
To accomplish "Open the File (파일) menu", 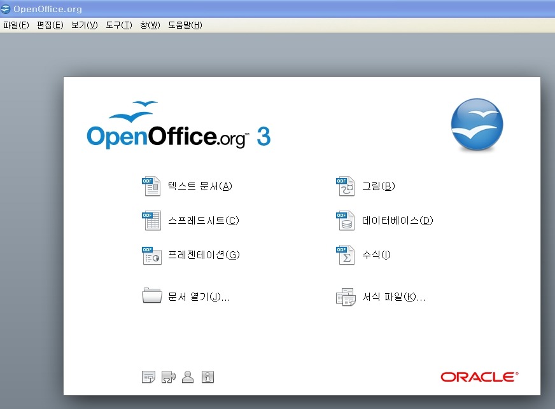I will pos(16,25).
